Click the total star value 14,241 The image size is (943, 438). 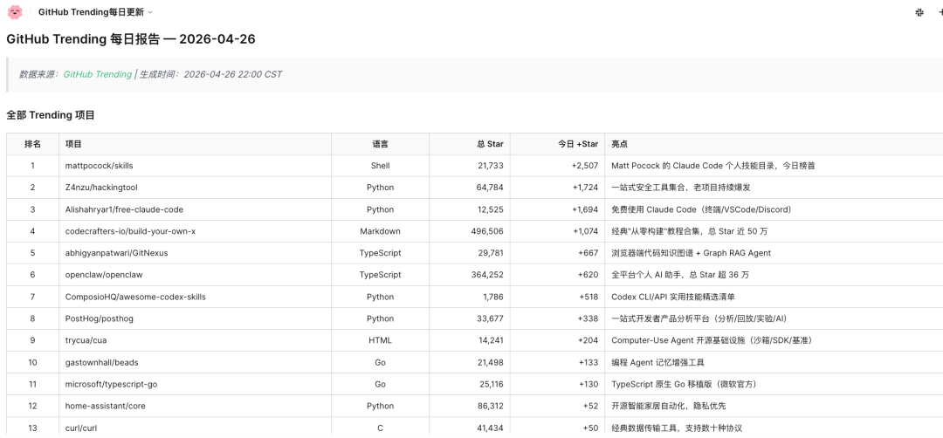491,340
